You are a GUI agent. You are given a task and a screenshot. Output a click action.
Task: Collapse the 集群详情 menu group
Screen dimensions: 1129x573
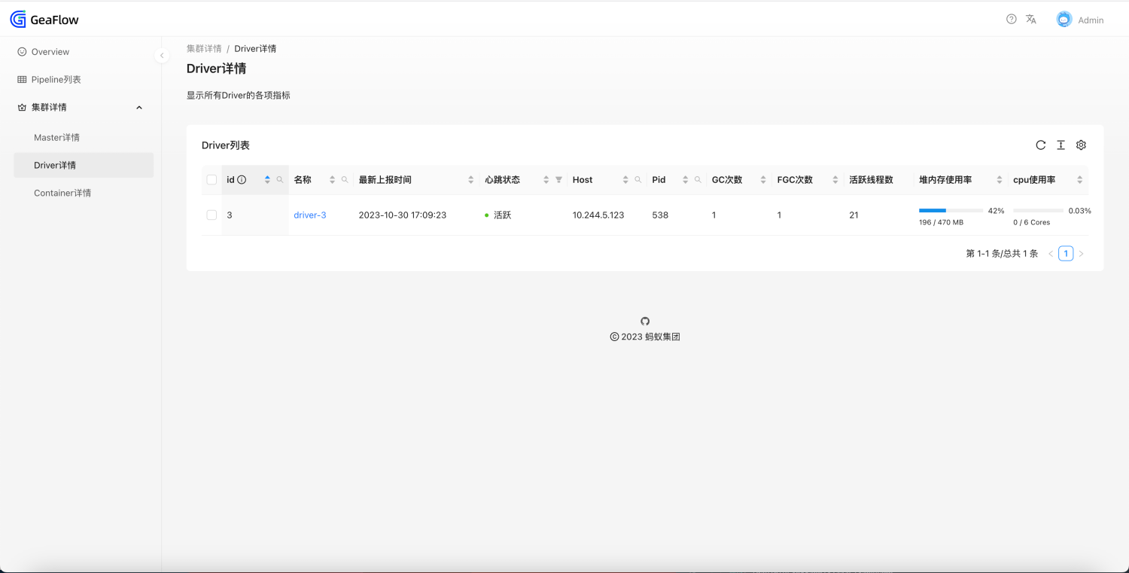pos(139,108)
